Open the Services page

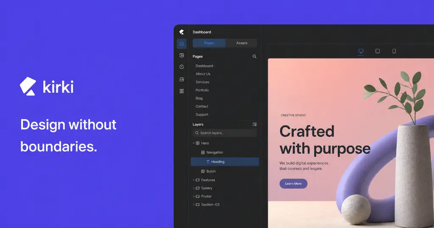[x=202, y=82]
